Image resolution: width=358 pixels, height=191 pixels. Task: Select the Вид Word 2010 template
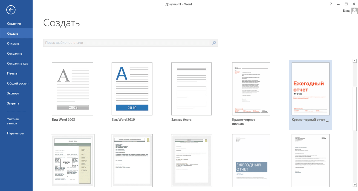click(132, 89)
